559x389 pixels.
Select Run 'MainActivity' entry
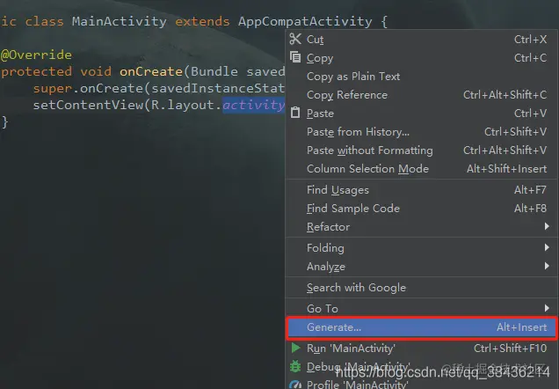[422, 349]
